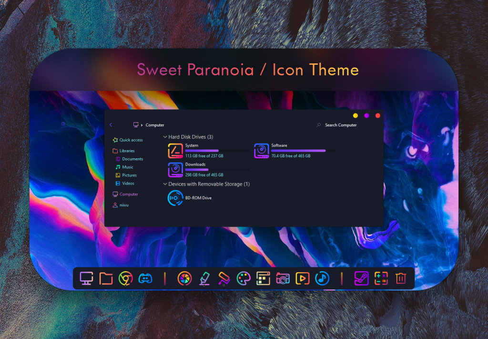The image size is (488, 339).
Task: Launch File Explorer from the dock
Action: (x=105, y=278)
